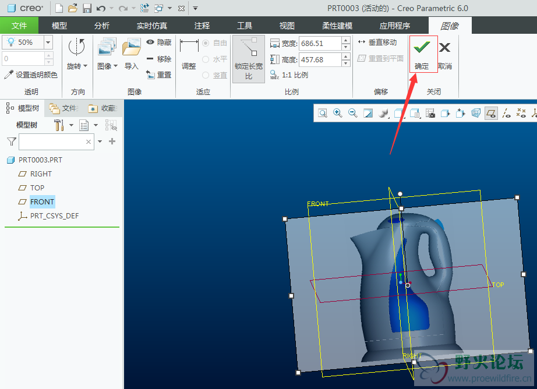Open the window list dropdown arrow
The image size is (537, 389).
click(x=169, y=8)
